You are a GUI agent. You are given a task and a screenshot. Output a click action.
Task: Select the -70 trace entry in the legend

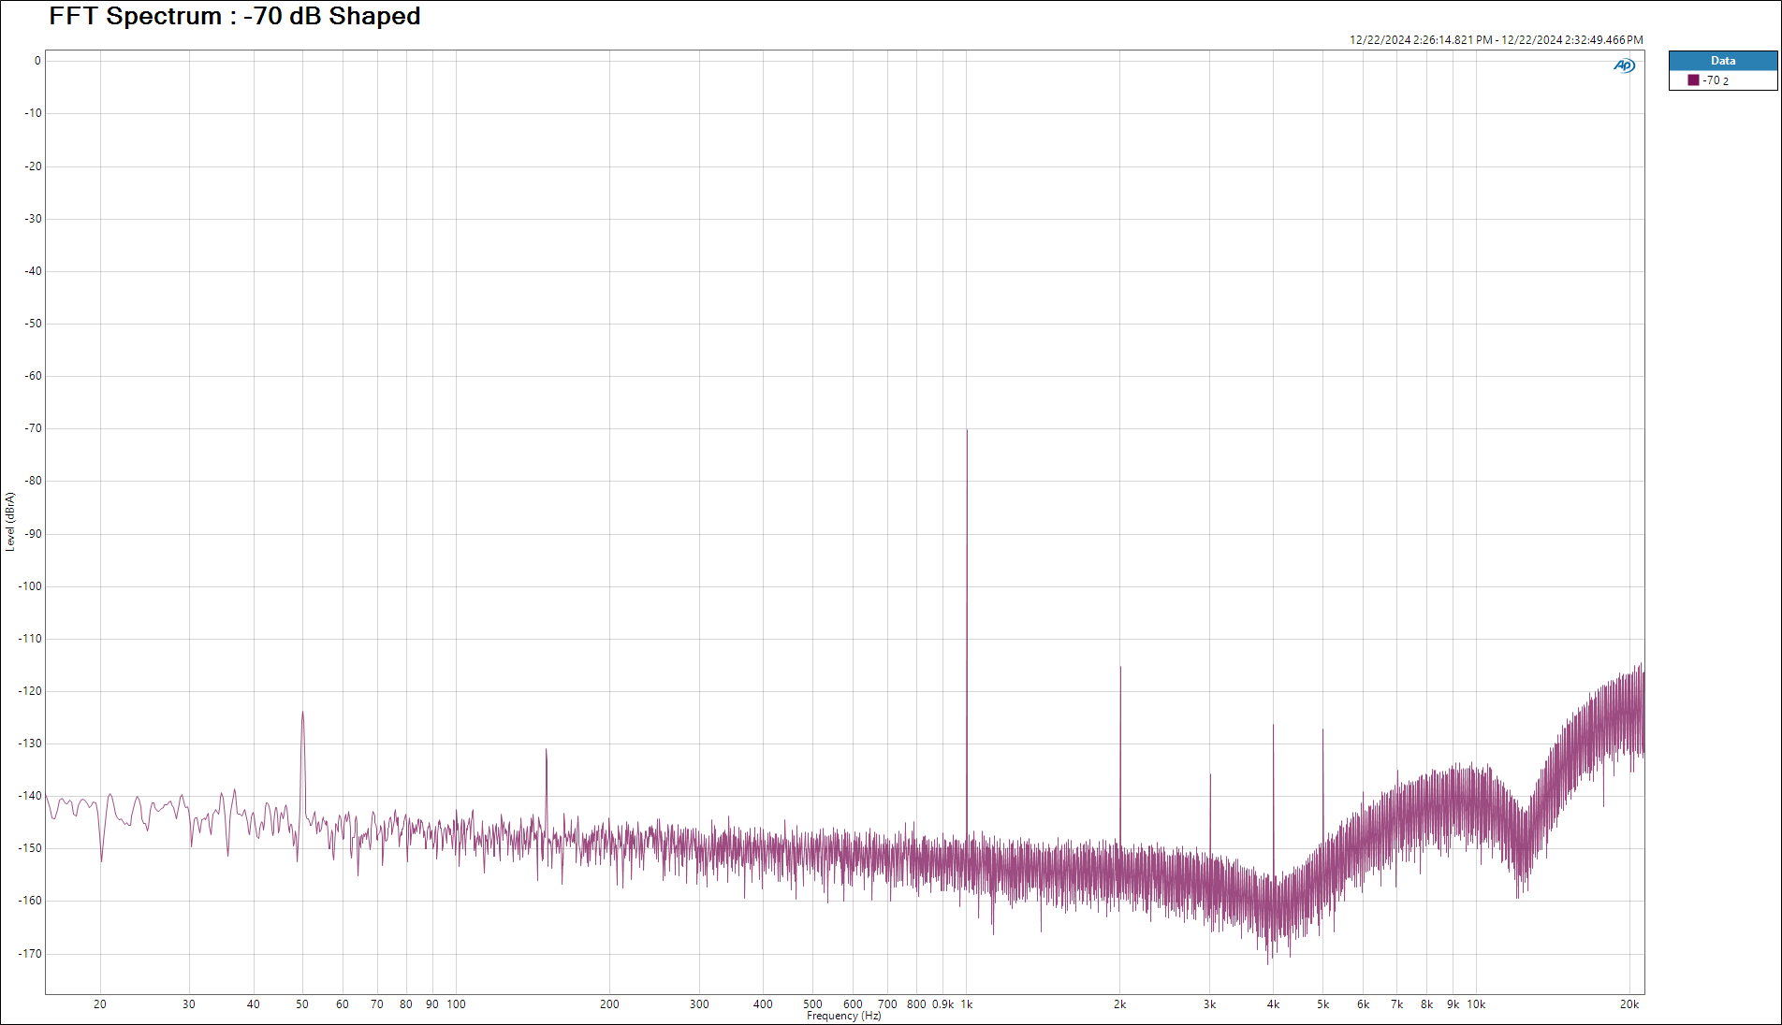point(1716,80)
